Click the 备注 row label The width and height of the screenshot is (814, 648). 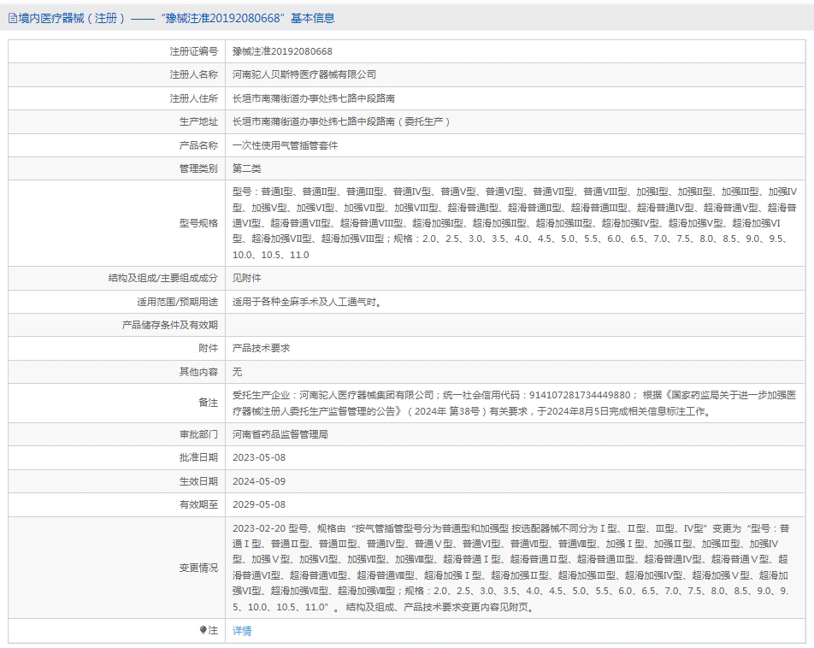click(208, 403)
